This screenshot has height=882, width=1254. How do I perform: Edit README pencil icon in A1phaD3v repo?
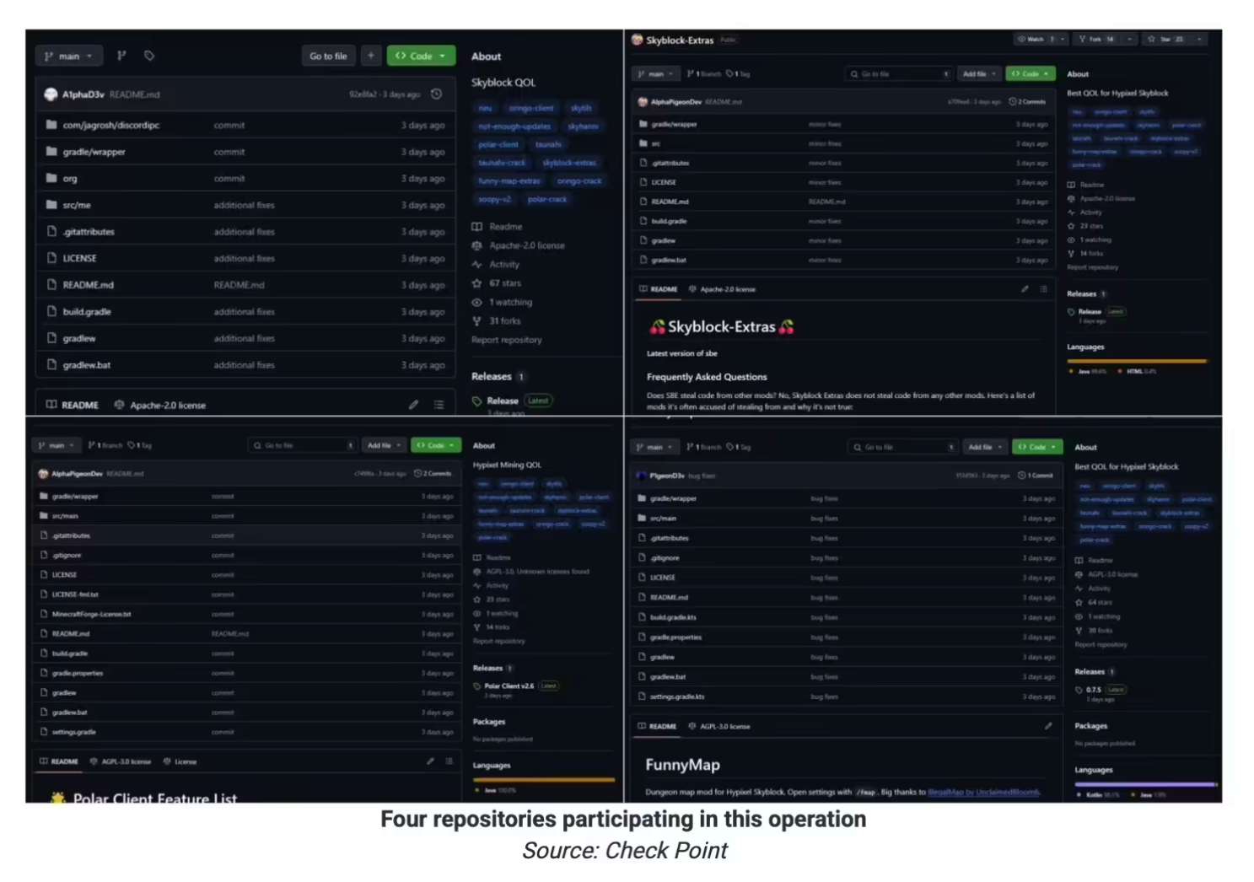tap(413, 405)
